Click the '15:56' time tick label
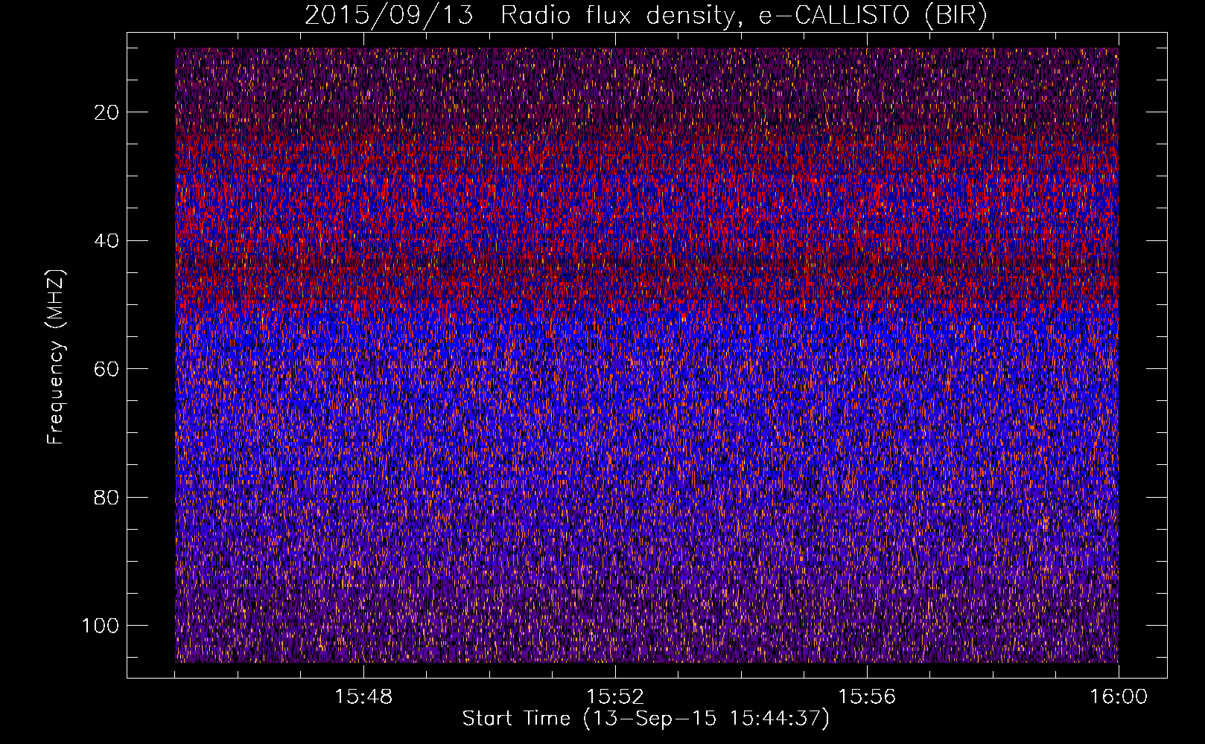Image resolution: width=1205 pixels, height=744 pixels. tap(867, 697)
